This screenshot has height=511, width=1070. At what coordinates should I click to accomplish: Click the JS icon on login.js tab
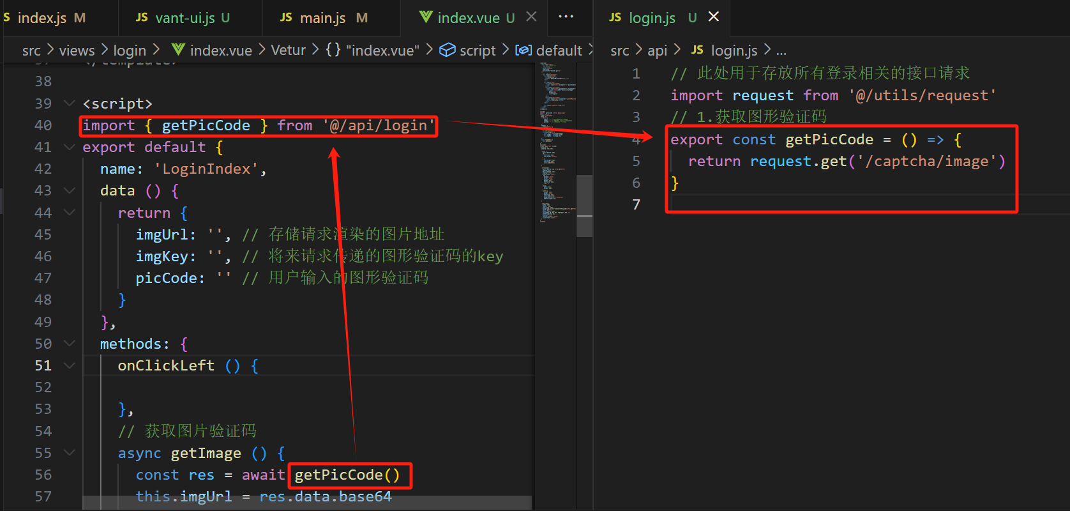click(x=615, y=17)
